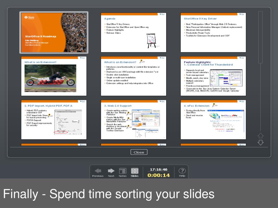Toggle the Slides overview icon
The height and width of the screenshot is (208, 278).
(x=135, y=171)
